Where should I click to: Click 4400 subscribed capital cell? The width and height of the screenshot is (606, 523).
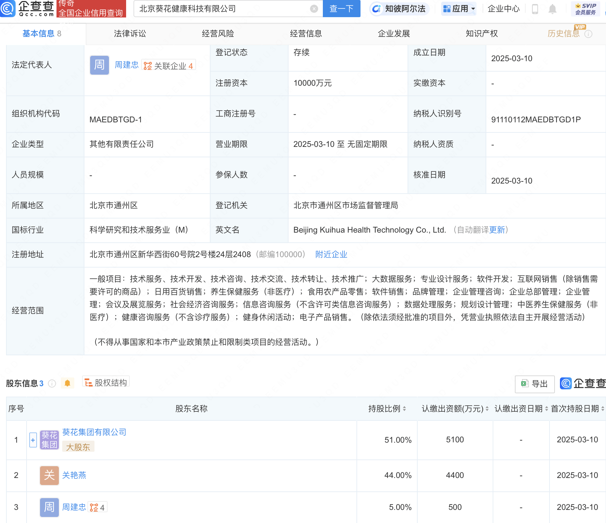(x=455, y=475)
